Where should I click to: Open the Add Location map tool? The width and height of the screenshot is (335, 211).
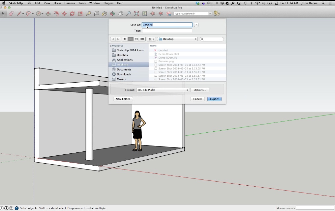click(x=145, y=13)
